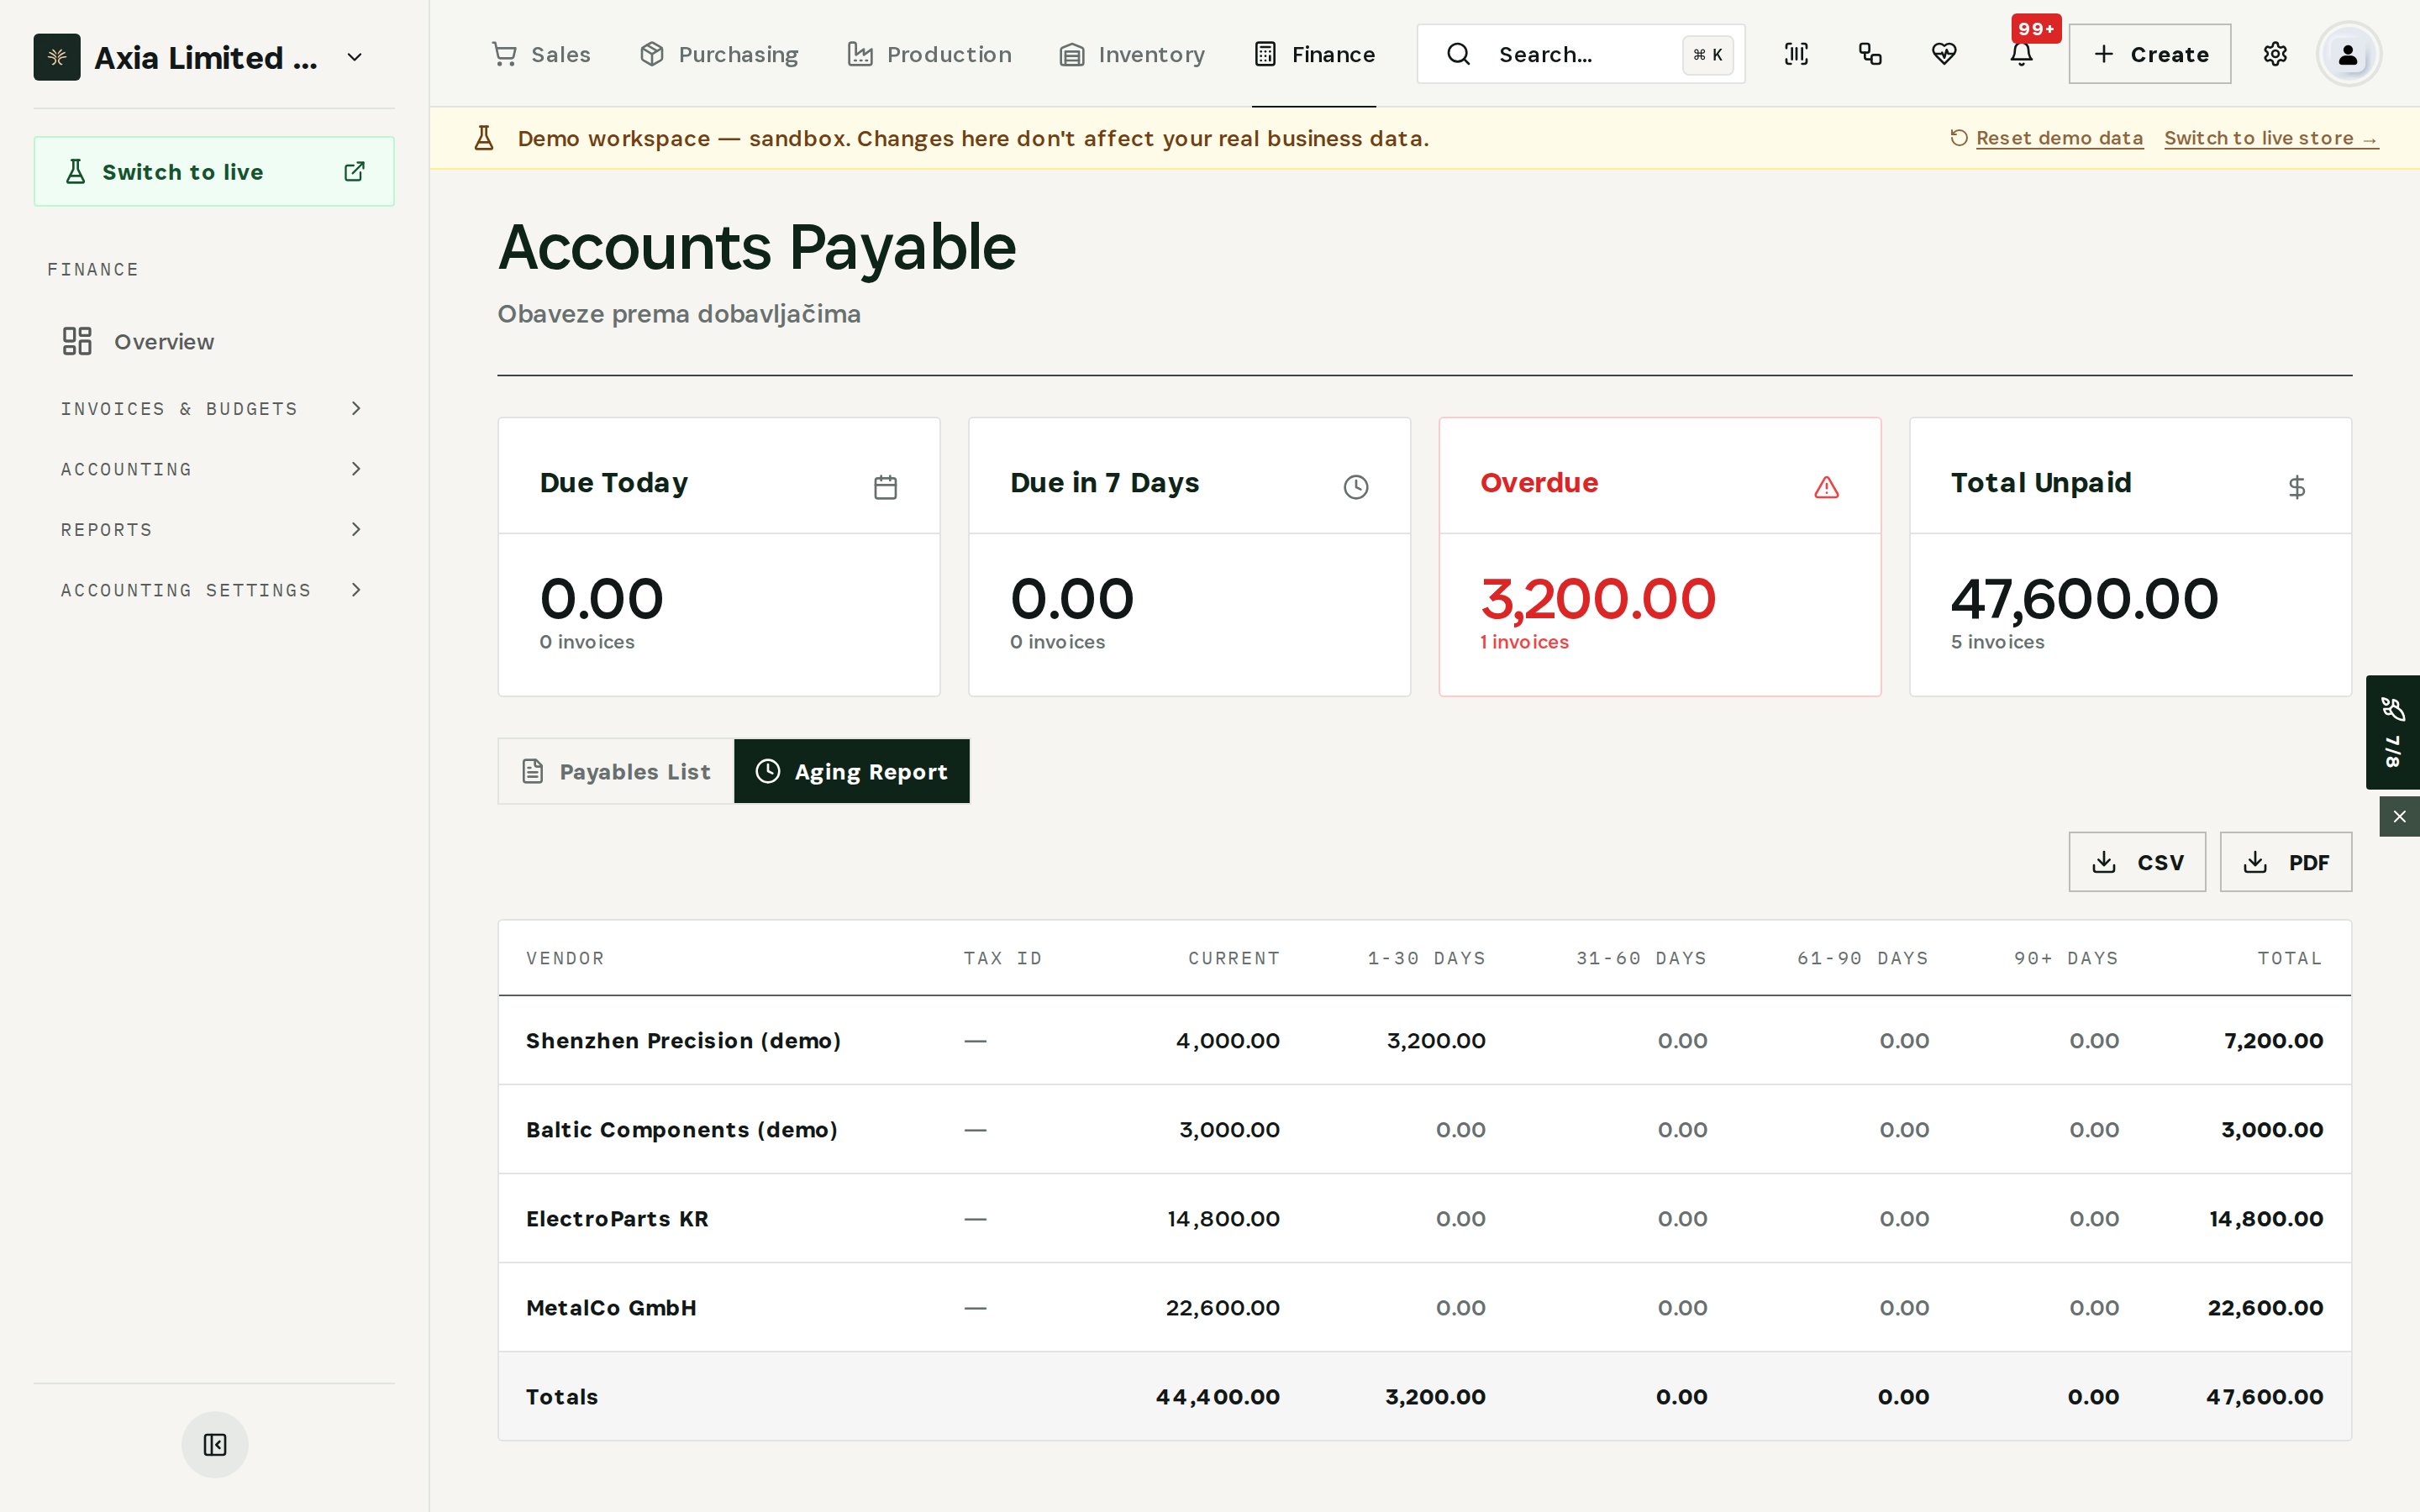
Task: Focus the Search input field
Action: 1580,54
